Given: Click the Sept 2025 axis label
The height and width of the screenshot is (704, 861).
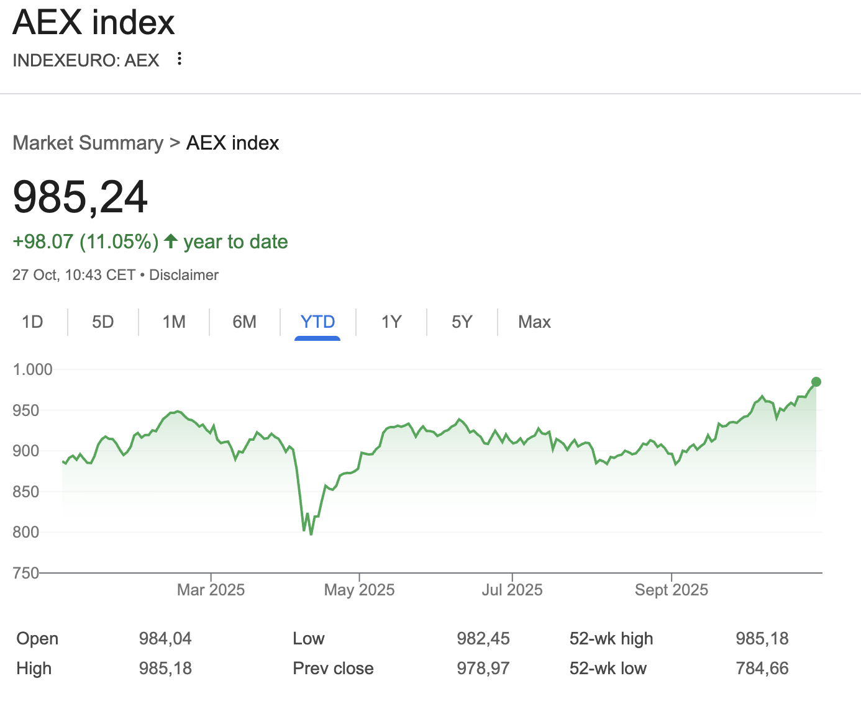Looking at the screenshot, I should pos(671,590).
